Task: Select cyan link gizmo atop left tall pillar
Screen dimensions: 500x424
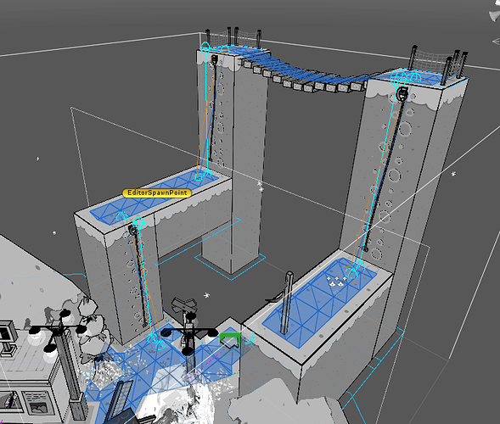Action: [205, 47]
